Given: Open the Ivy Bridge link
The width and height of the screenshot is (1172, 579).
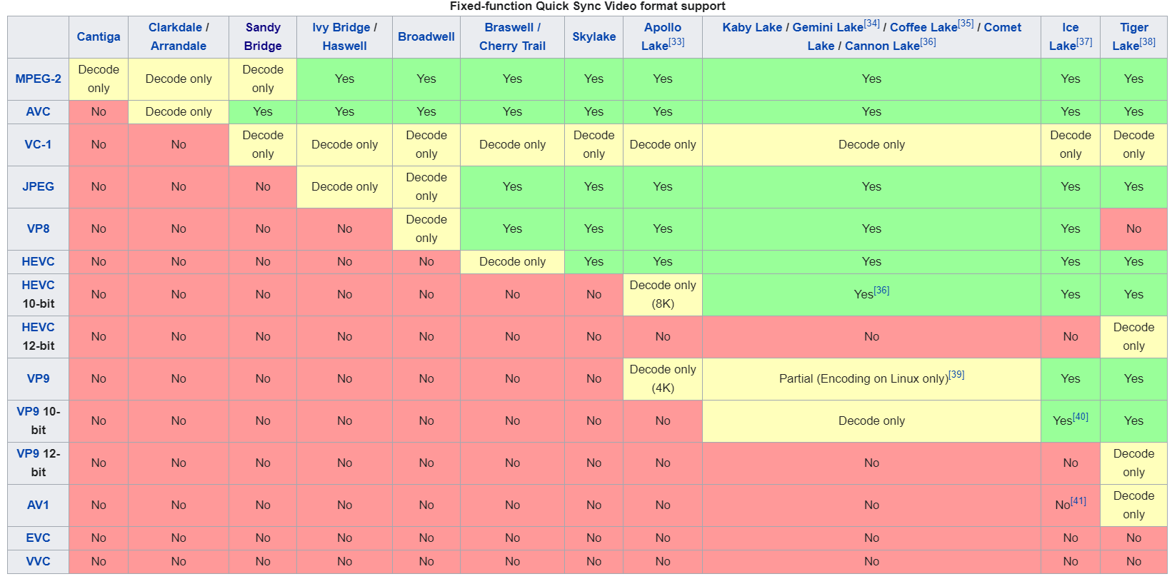Looking at the screenshot, I should pos(341,27).
